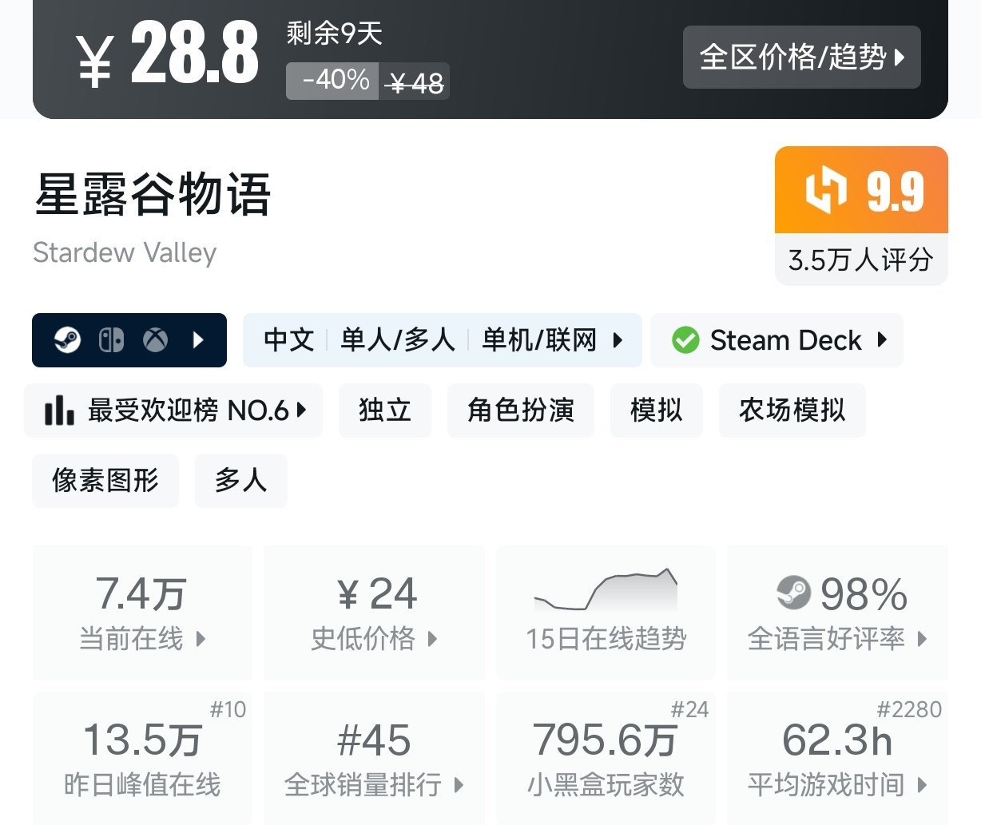Expand the platforms list arrow

(x=198, y=340)
